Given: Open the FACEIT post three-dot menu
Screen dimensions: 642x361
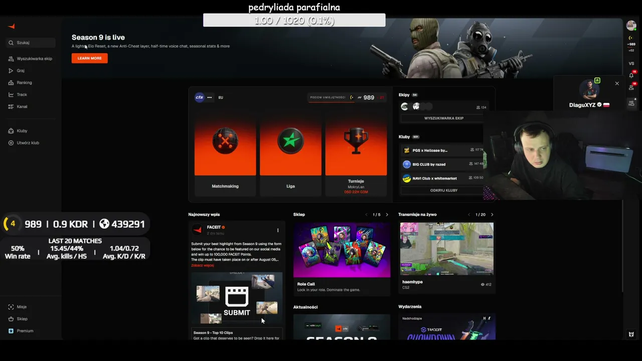Looking at the screenshot, I should 278,230.
